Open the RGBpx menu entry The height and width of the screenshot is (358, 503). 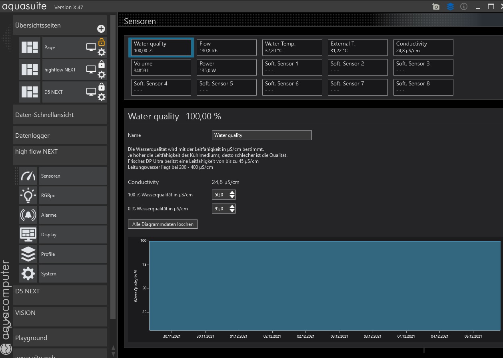[73, 196]
